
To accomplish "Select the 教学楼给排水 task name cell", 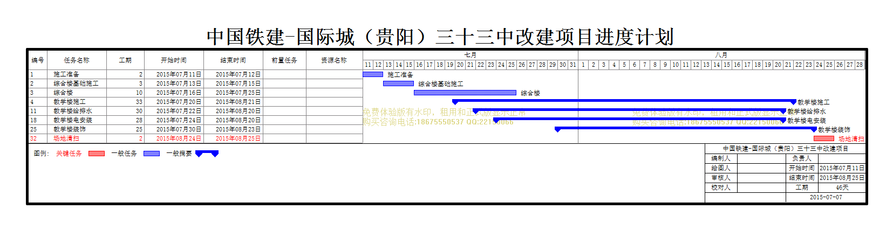I will coord(77,111).
